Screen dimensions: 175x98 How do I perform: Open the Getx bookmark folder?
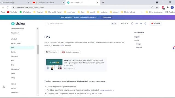click(81, 12)
